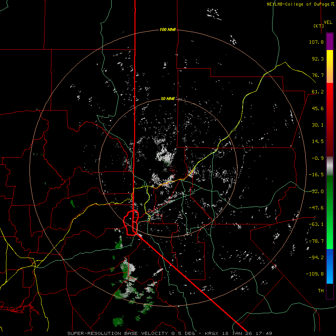Click the -16.5 legend value
The height and width of the screenshot is (336, 336).
tap(316, 175)
